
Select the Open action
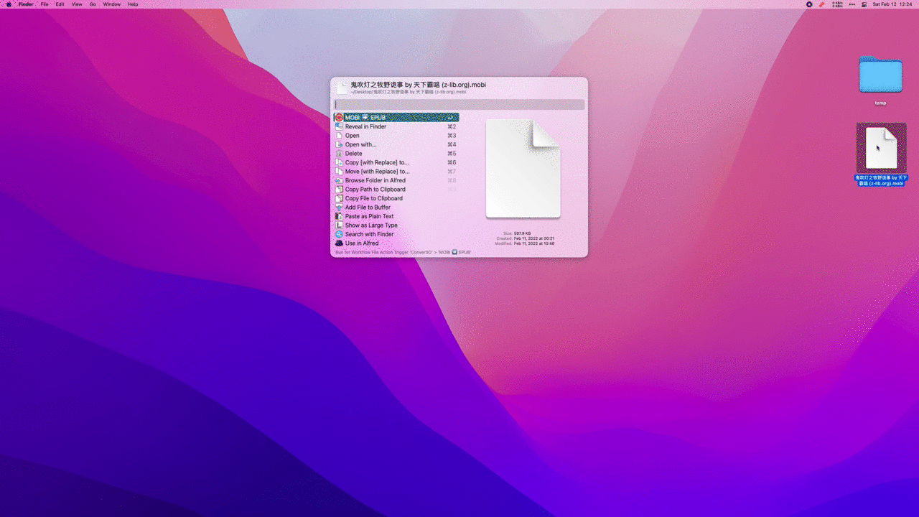pos(353,136)
